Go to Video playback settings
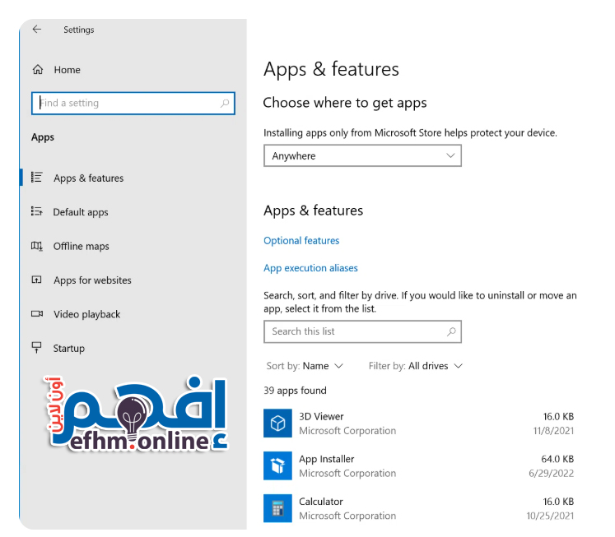This screenshot has height=537, width=615. (x=86, y=314)
